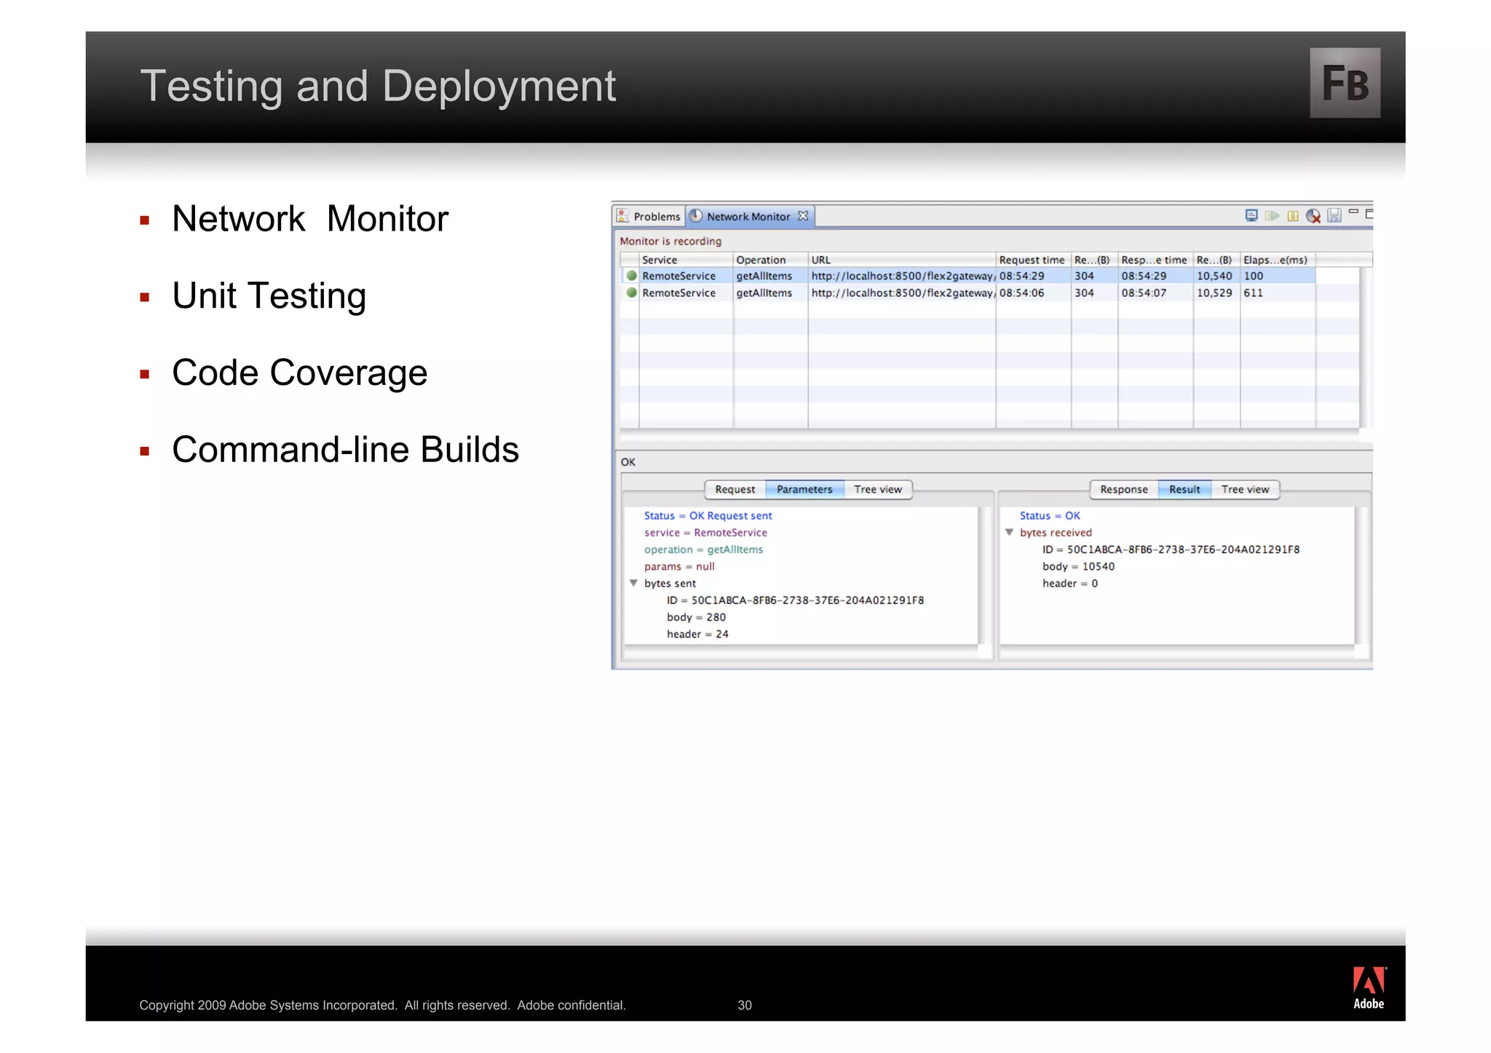Click the Network Monitor tab clock icon

pyautogui.click(x=696, y=216)
